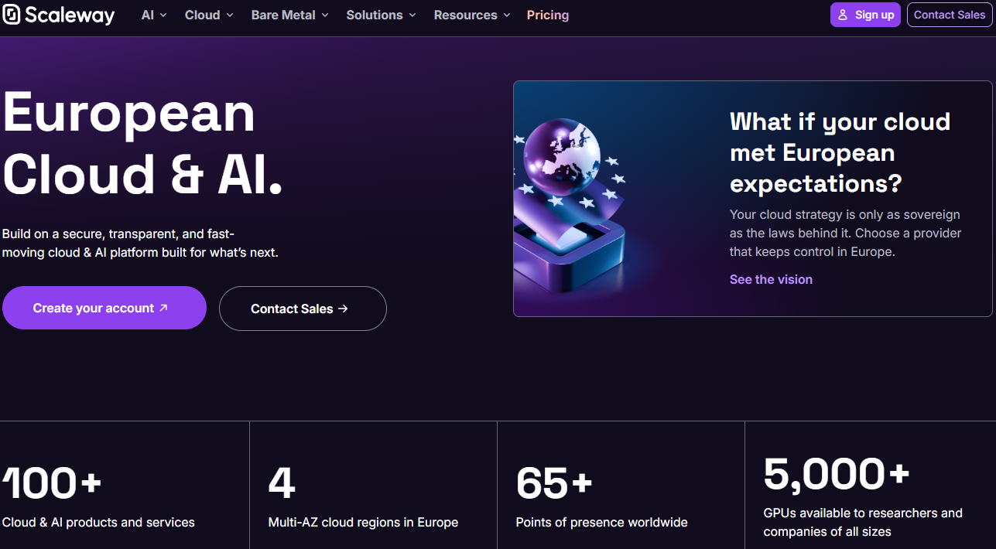This screenshot has height=549, width=996.
Task: Click the Scaleway logo icon
Action: pos(11,15)
